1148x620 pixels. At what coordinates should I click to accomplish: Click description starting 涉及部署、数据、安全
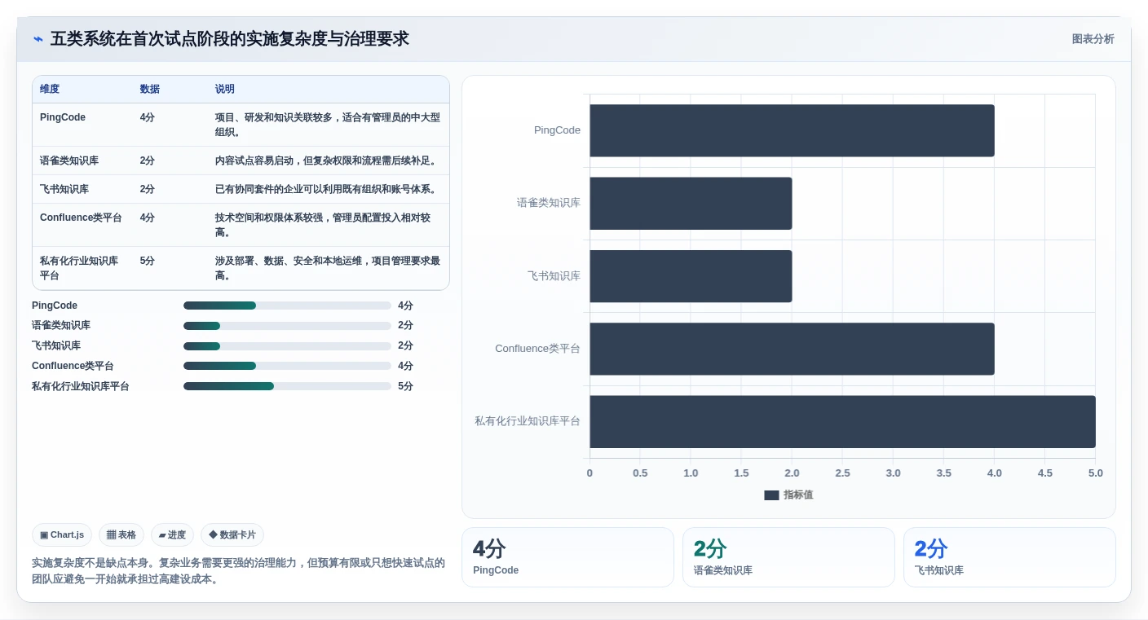pos(328,268)
